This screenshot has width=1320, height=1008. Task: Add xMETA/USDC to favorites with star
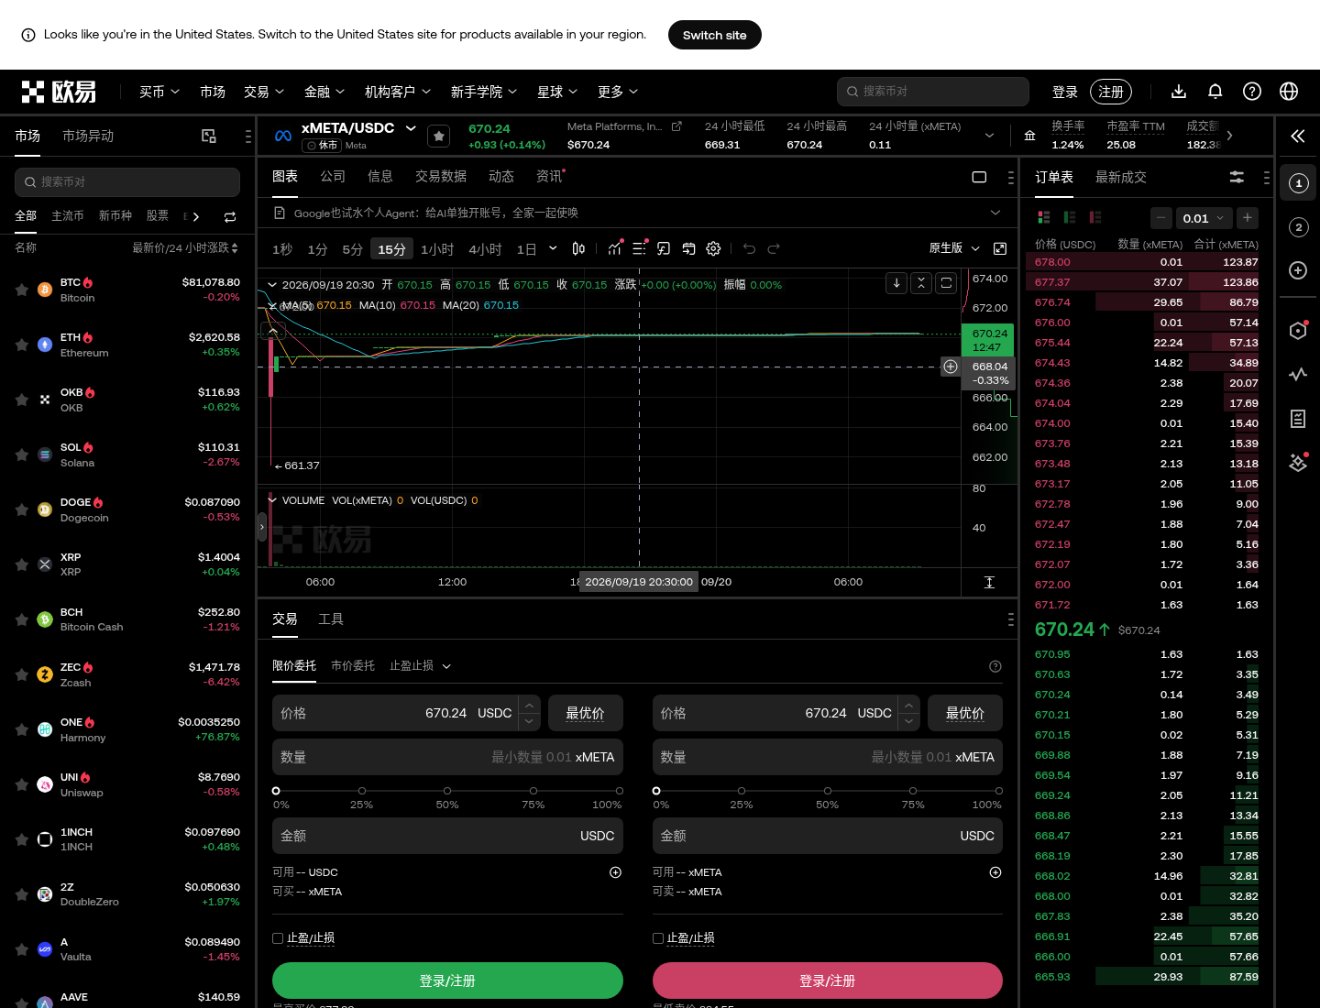439,136
